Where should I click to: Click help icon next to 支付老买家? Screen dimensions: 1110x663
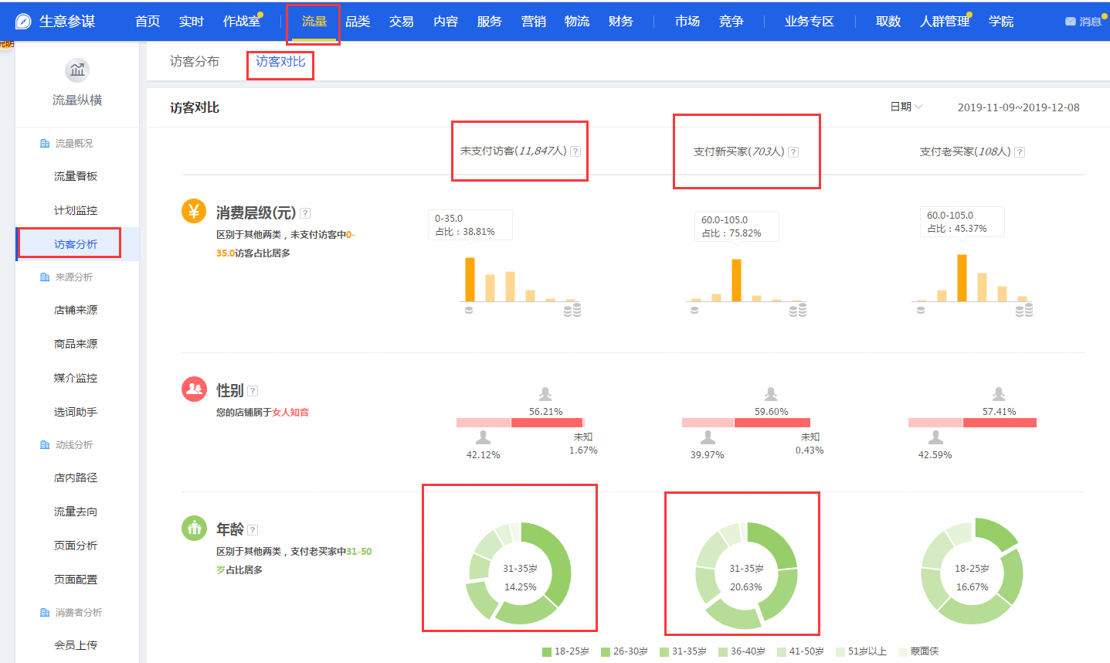pos(1020,152)
